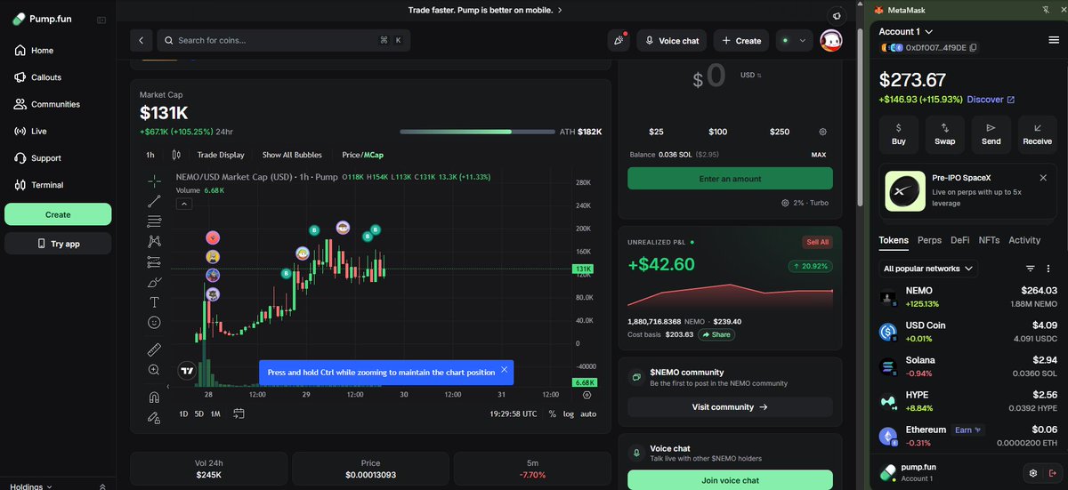Select the trend line drawing tool
The width and height of the screenshot is (1068, 490).
coord(154,200)
